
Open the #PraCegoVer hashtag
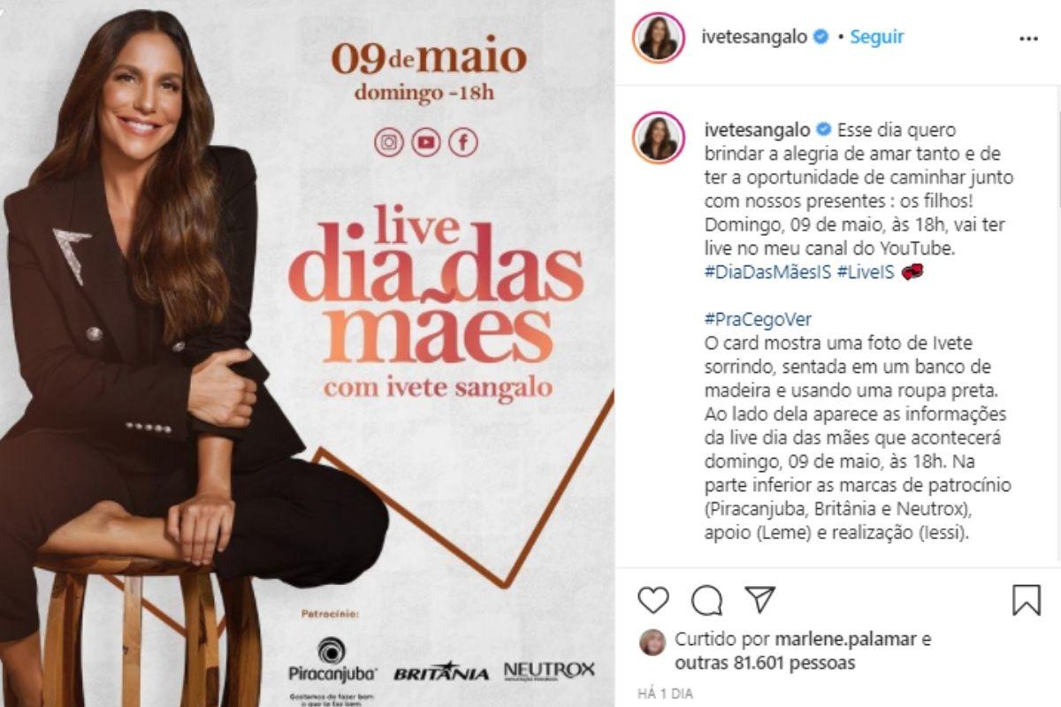pyautogui.click(x=758, y=319)
